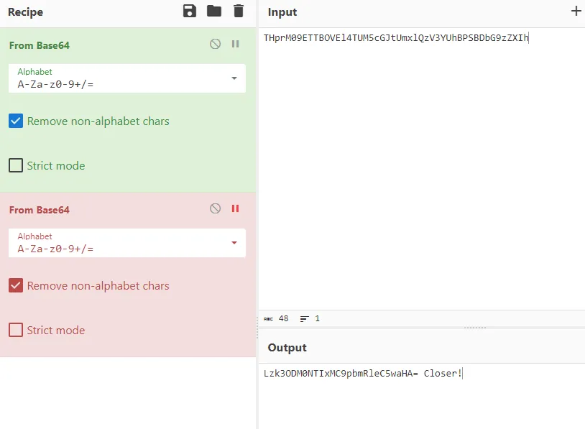Save the recipe with the floppy disk icon
585x429 pixels.
point(190,11)
